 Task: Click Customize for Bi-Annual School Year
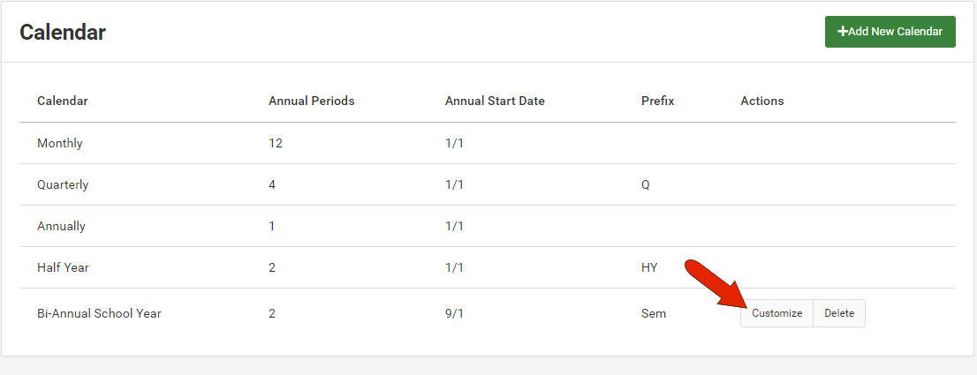[x=776, y=313]
